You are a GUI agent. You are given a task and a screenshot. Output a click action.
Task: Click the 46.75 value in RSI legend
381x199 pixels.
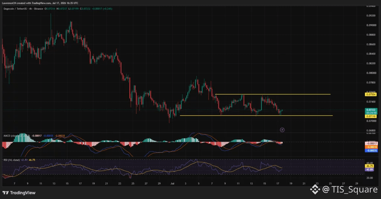click(x=32, y=160)
